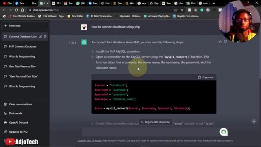Click Regenerate response
Image resolution: width=261 pixels, height=147 pixels.
[x=155, y=122]
